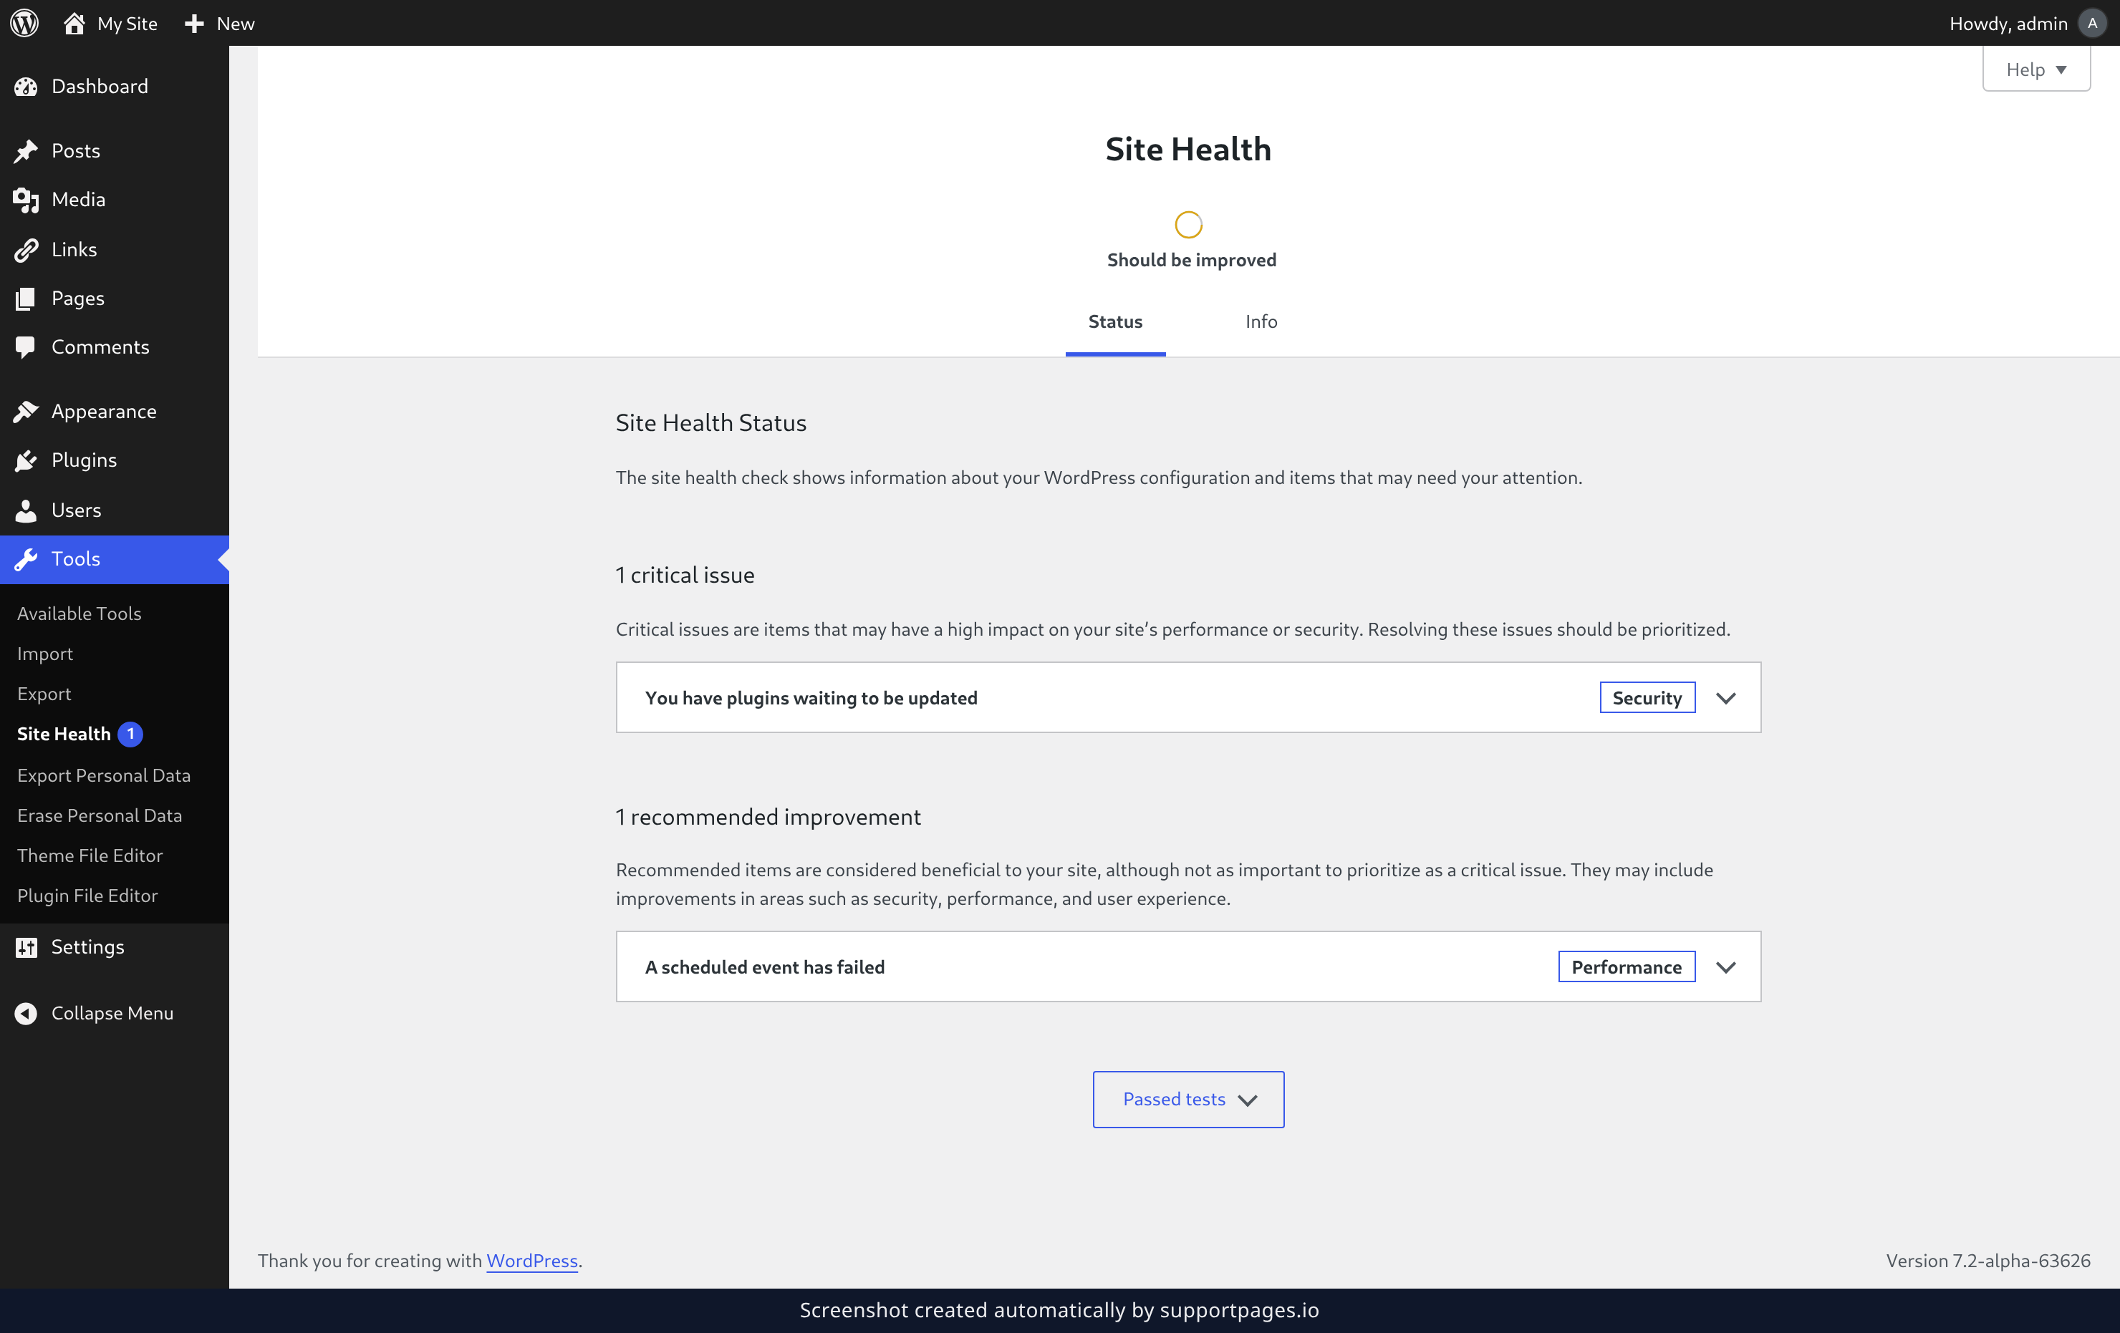Image resolution: width=2120 pixels, height=1333 pixels.
Task: Click the New content button
Action: [x=219, y=23]
